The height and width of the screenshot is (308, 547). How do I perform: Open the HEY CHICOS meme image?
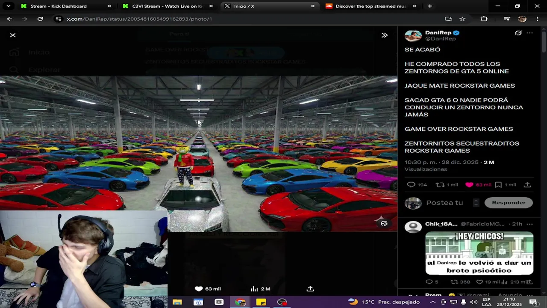click(x=479, y=253)
